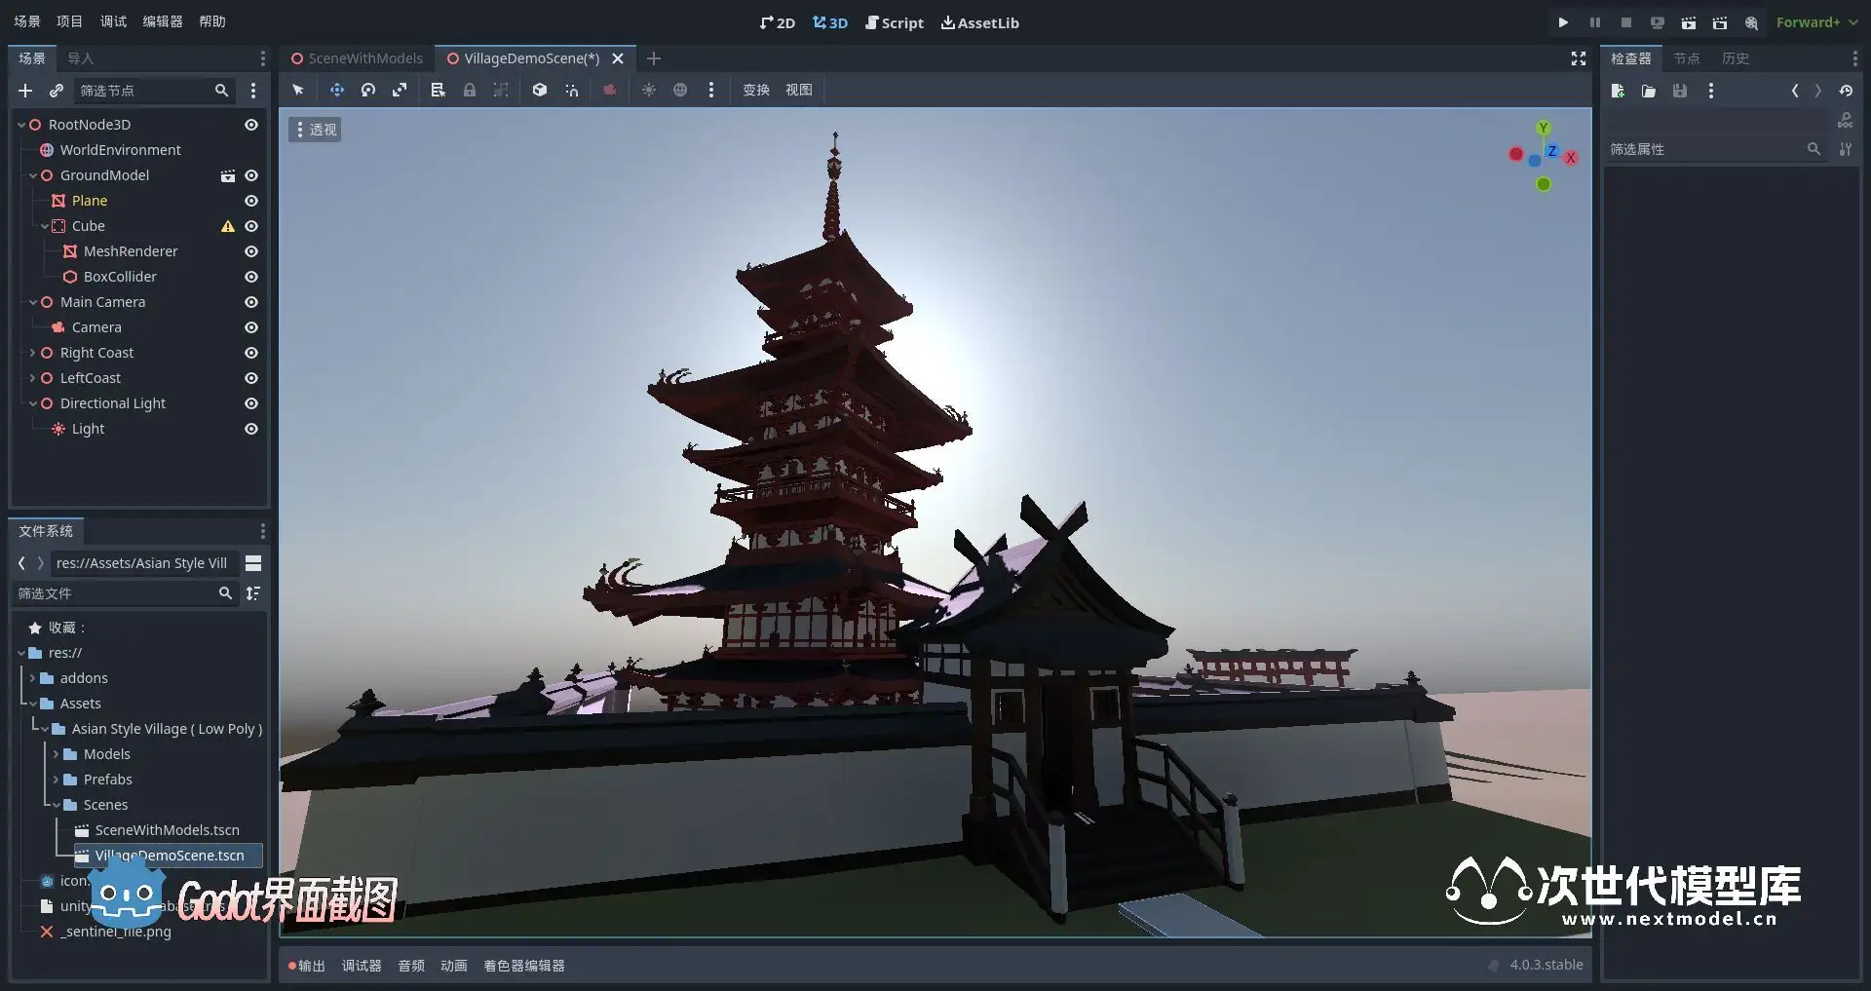Select the Rotate mode tool

368,90
